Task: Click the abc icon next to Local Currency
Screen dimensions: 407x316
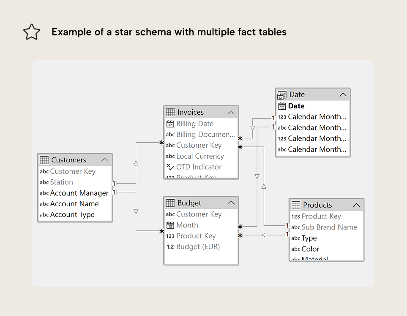Action: click(x=170, y=156)
